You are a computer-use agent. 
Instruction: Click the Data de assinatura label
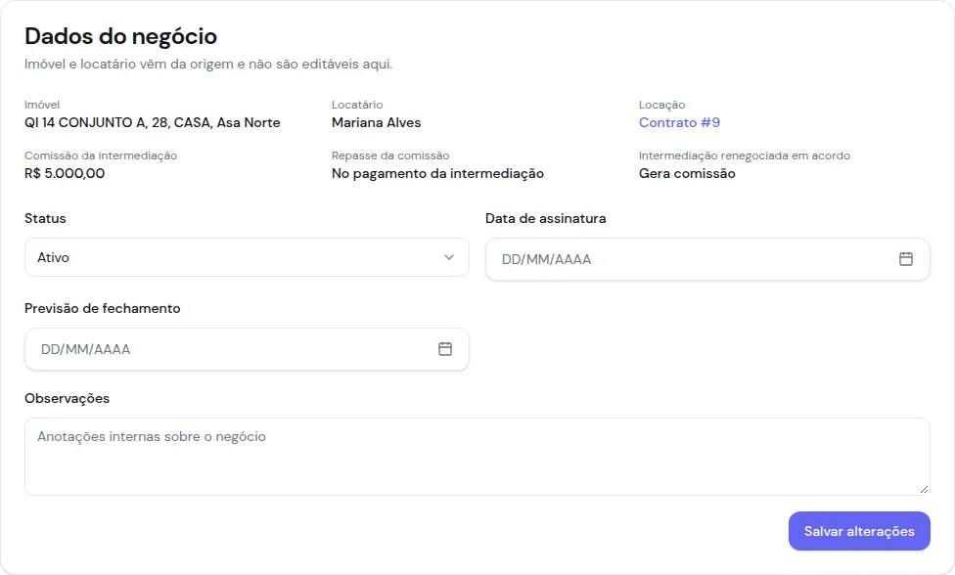546,218
